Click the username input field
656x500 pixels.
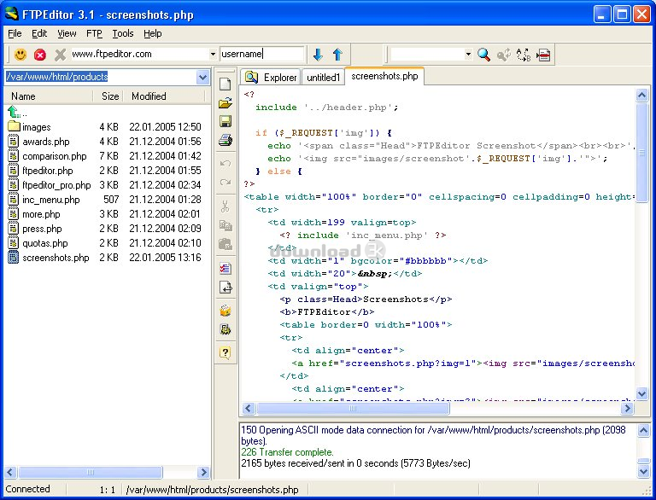pyautogui.click(x=262, y=54)
